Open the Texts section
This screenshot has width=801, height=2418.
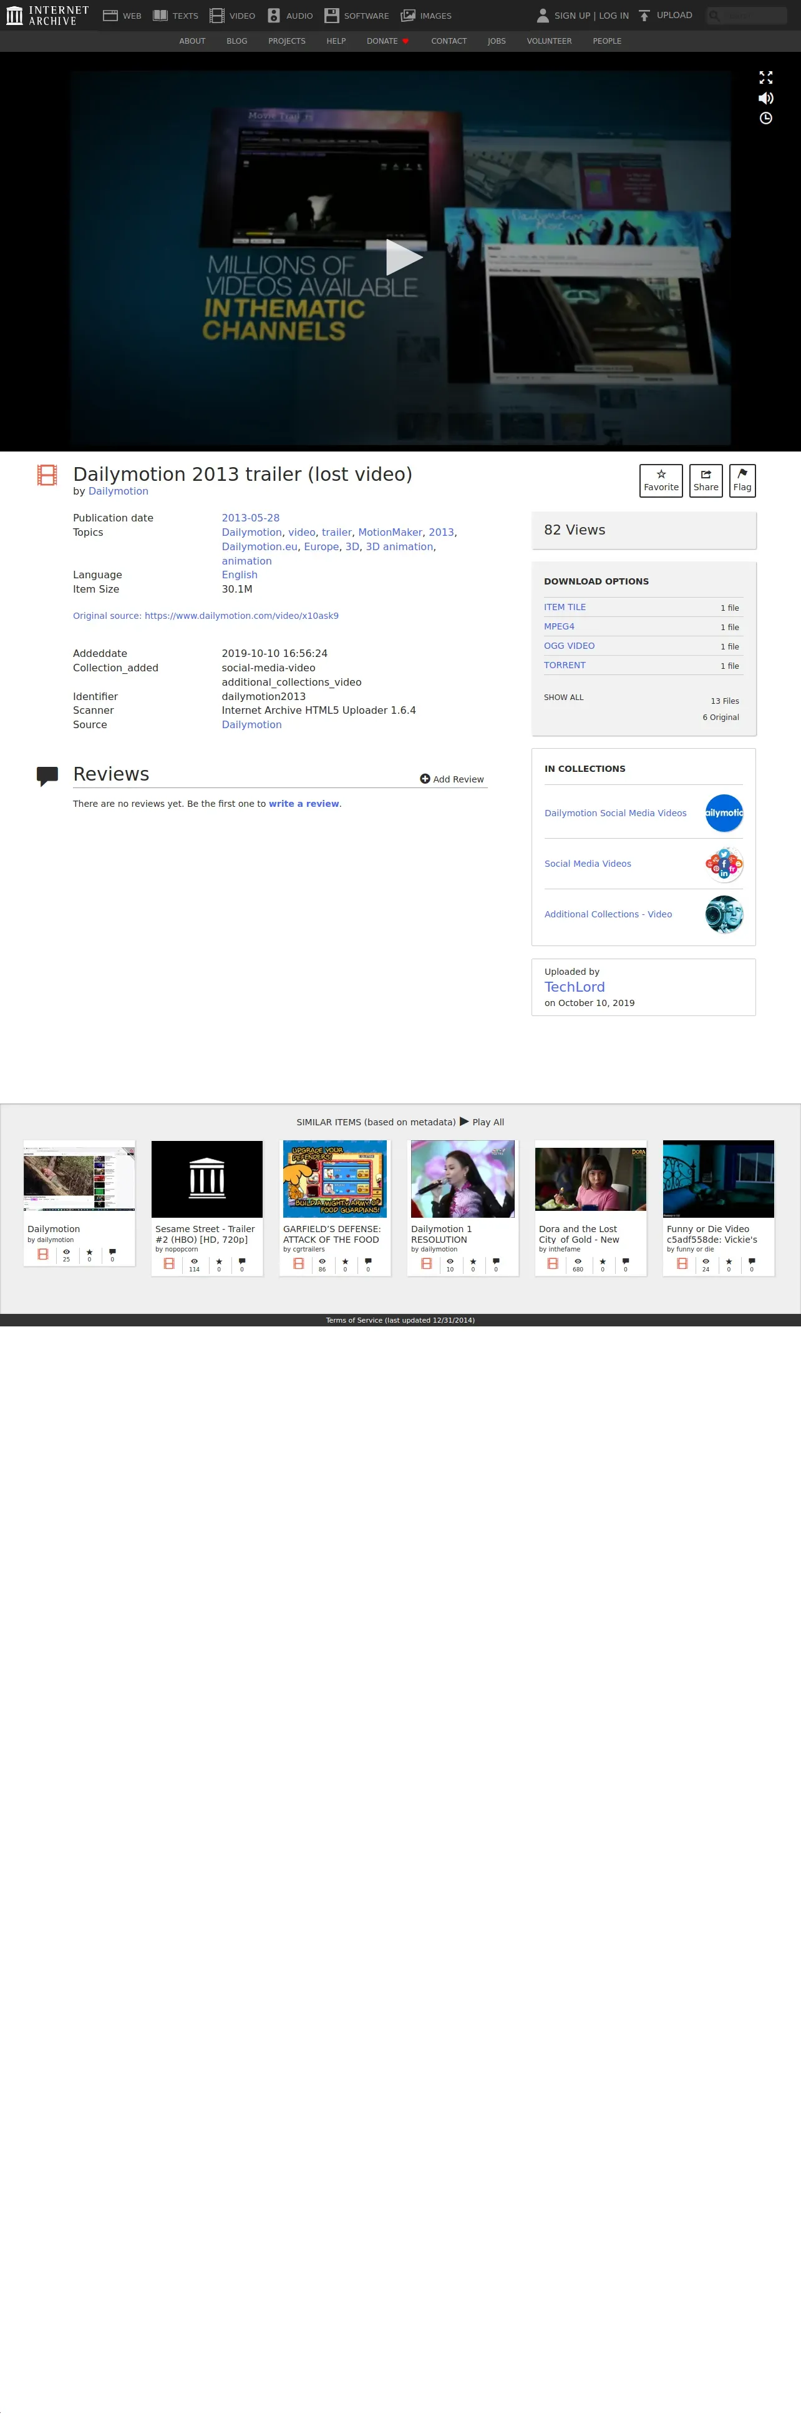[175, 15]
